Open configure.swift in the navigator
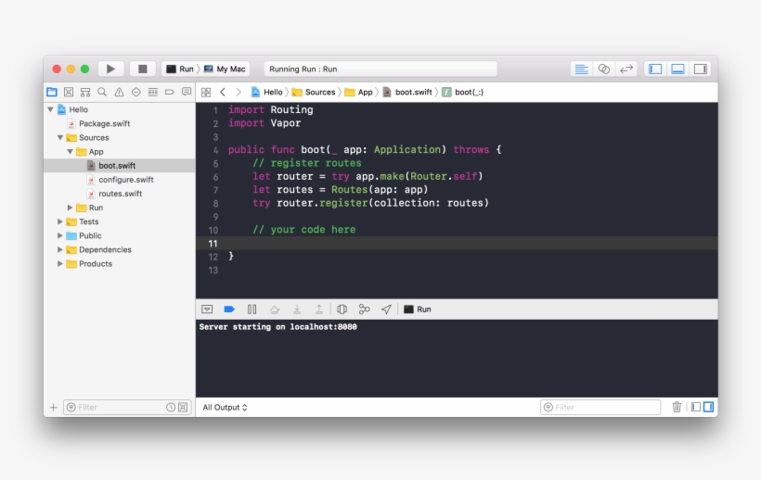 120,180
